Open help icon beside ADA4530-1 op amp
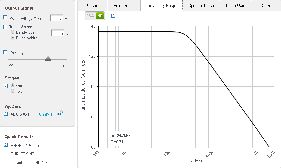Viewport: 281px width, 168px height. click(x=5, y=114)
